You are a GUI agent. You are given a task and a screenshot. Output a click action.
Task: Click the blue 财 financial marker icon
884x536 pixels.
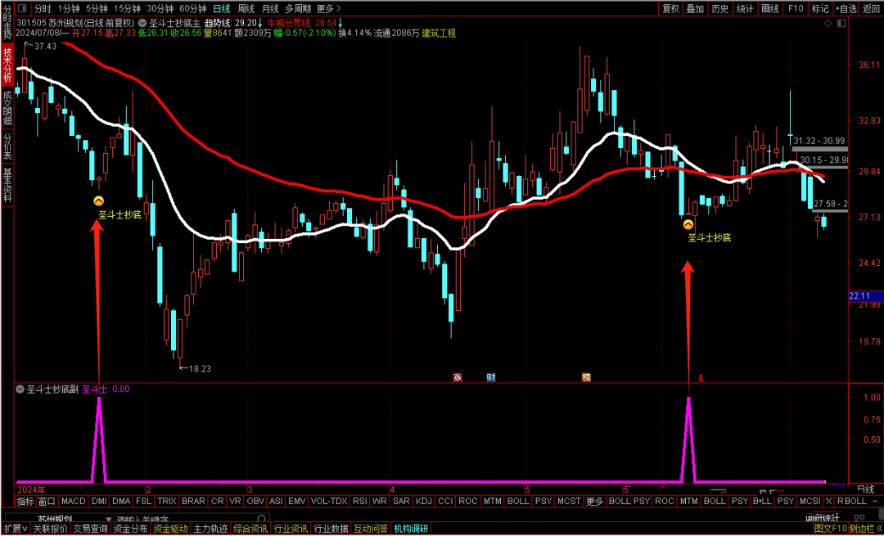point(490,377)
